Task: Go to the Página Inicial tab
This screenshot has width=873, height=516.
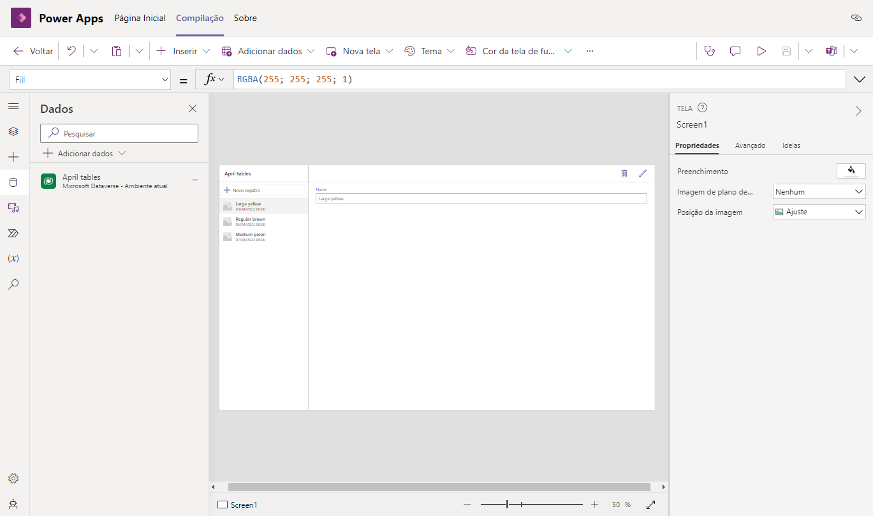Action: [x=140, y=18]
